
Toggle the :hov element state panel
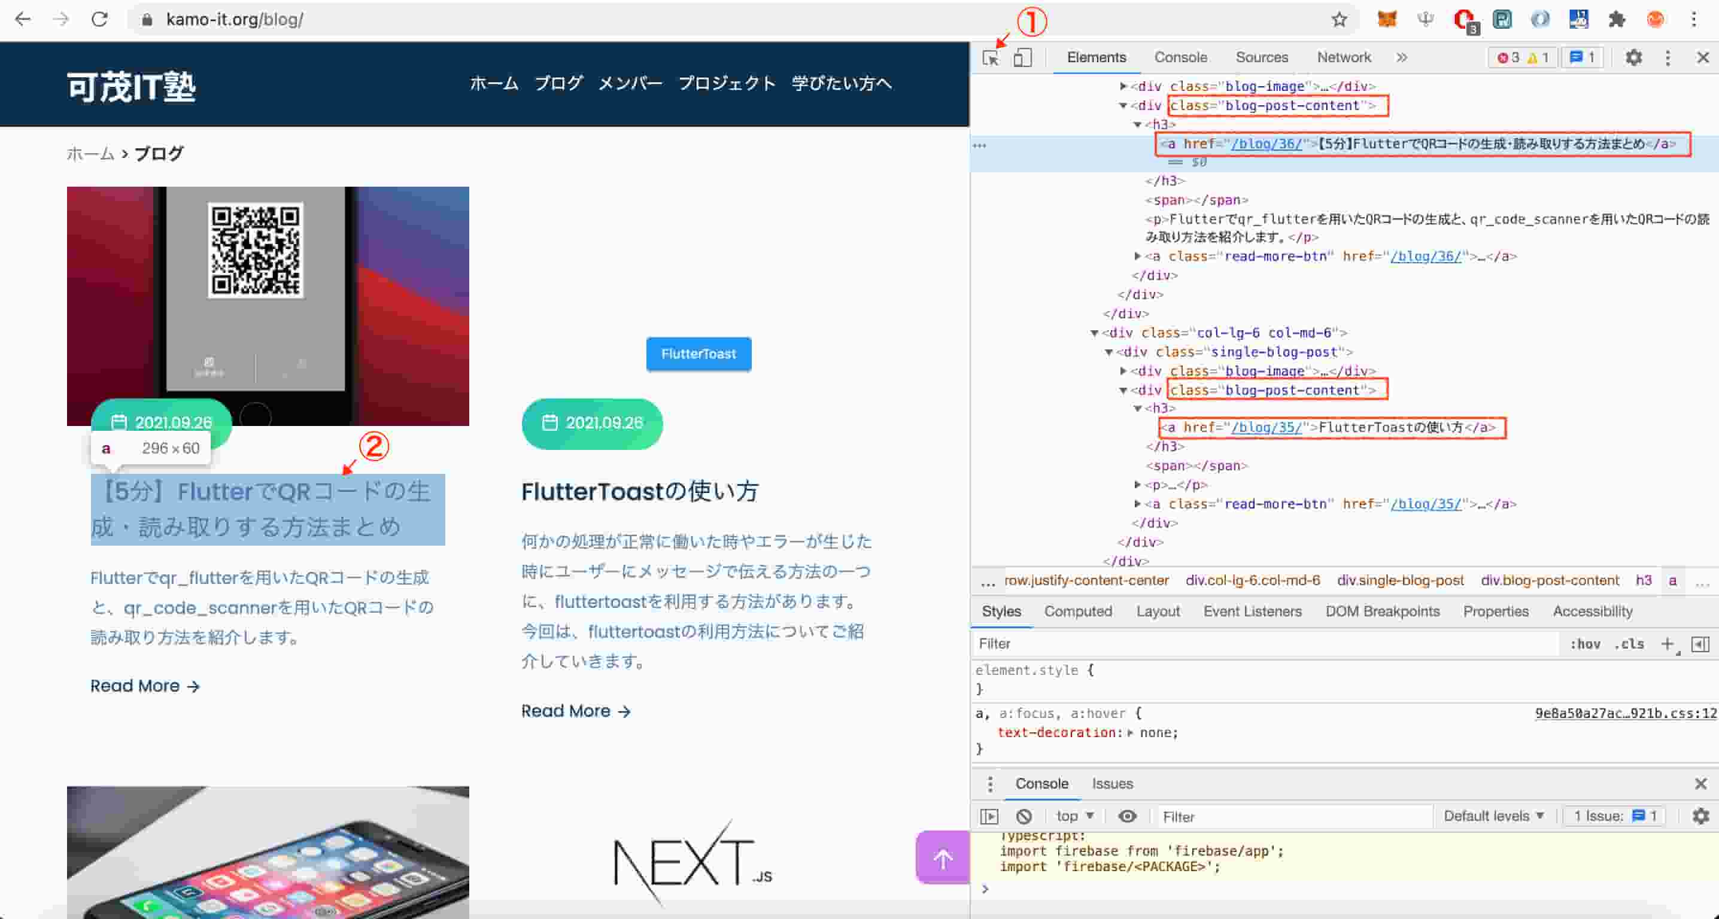coord(1585,644)
